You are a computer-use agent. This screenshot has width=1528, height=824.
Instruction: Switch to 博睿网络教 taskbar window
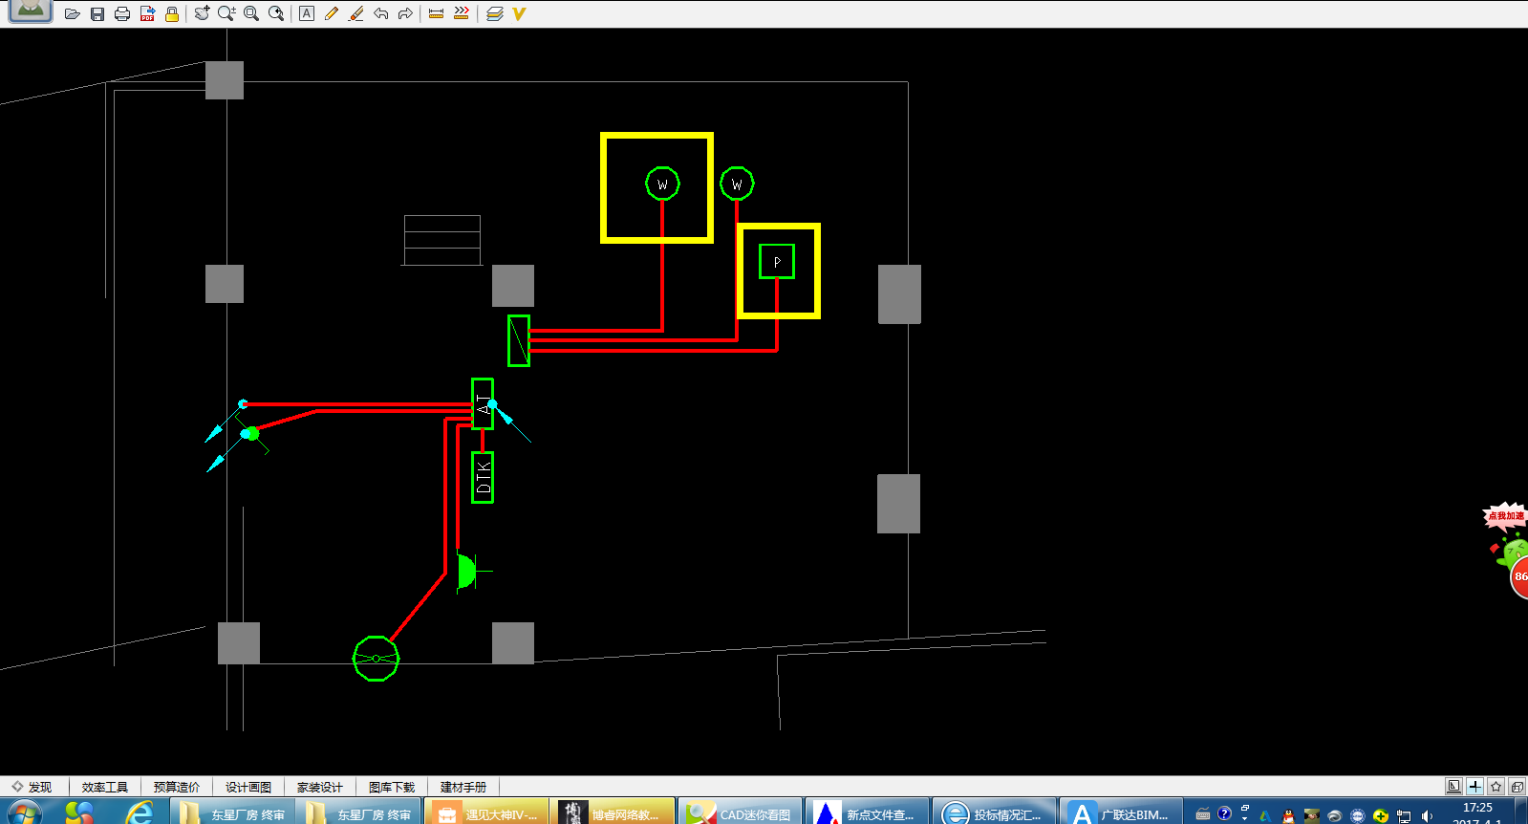pos(613,813)
